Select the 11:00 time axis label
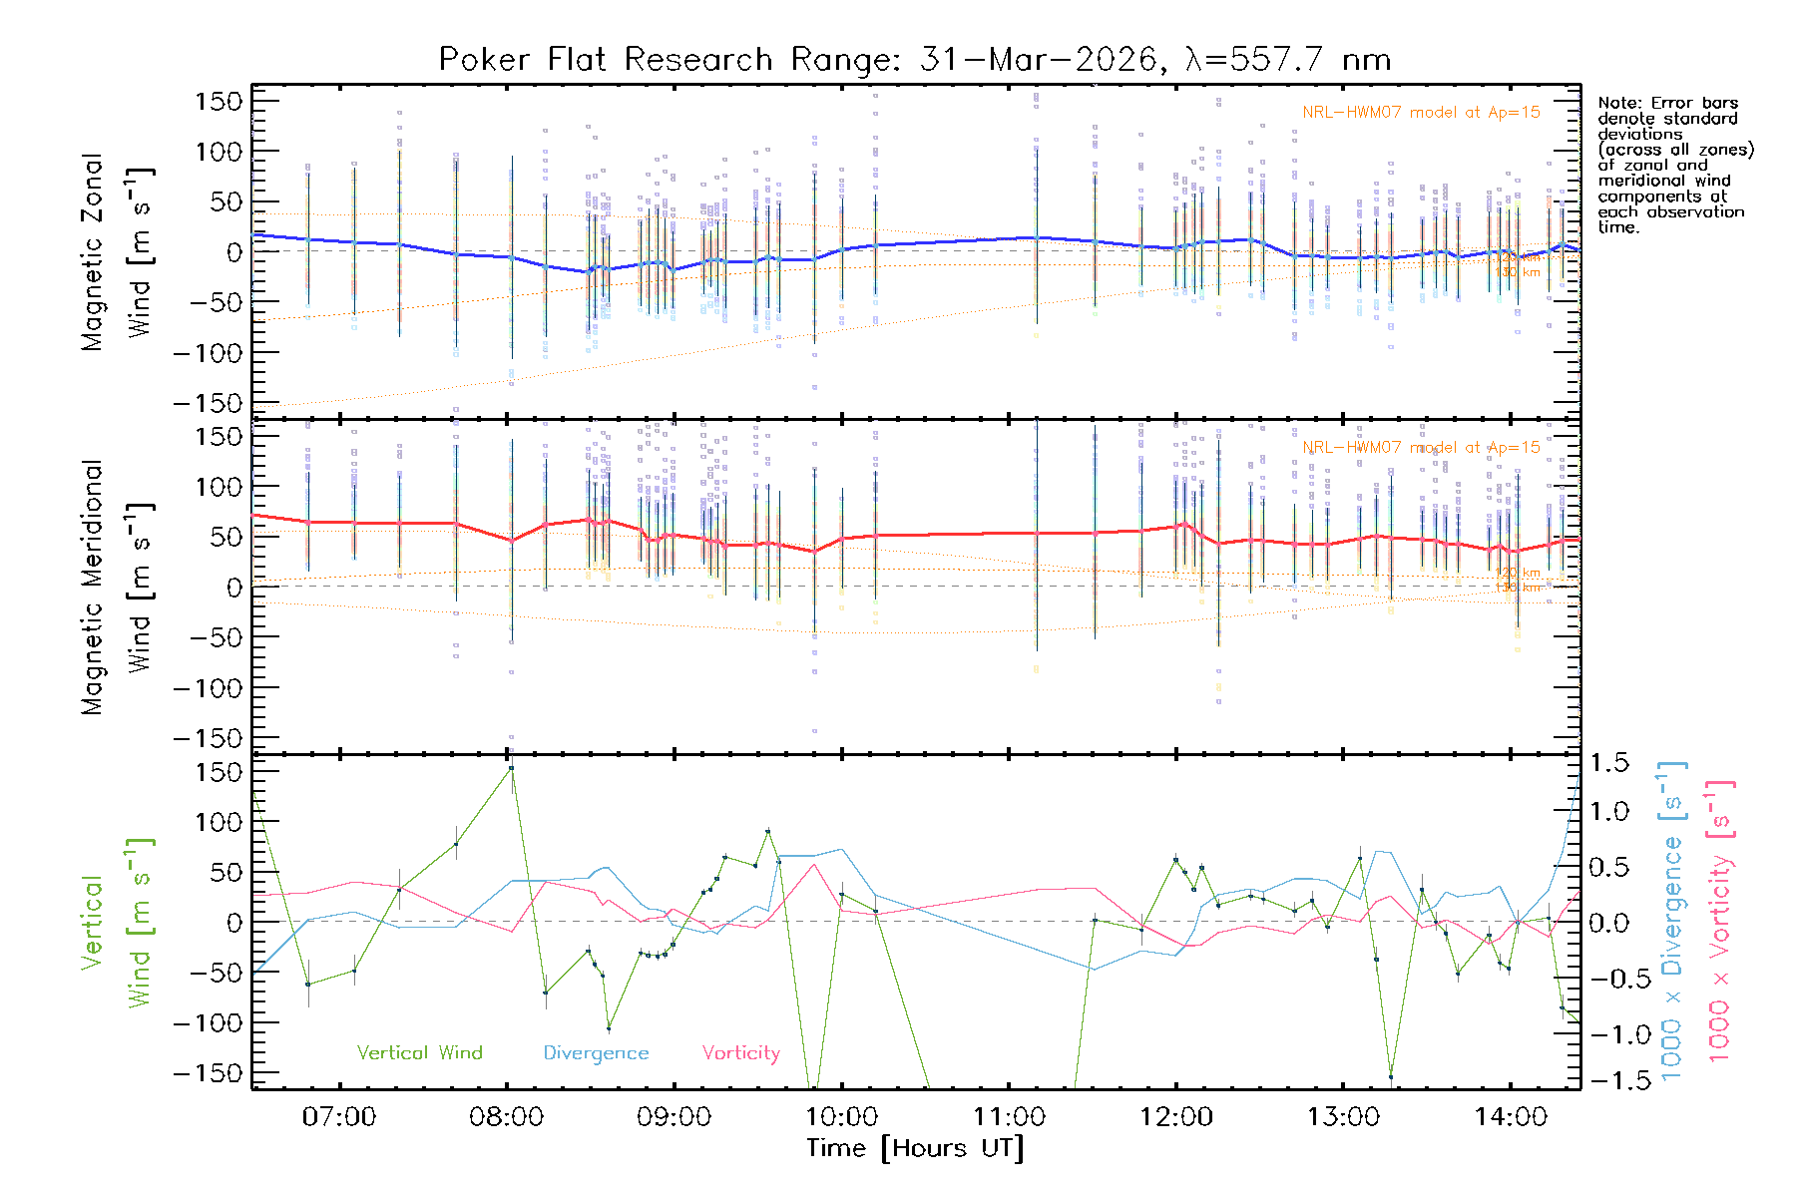This screenshot has height=1197, width=1796. coord(1009,1116)
